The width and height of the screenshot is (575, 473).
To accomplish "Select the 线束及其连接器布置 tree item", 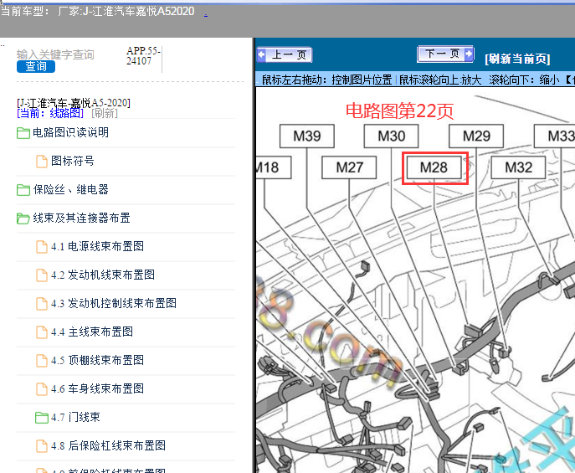I will [x=81, y=218].
